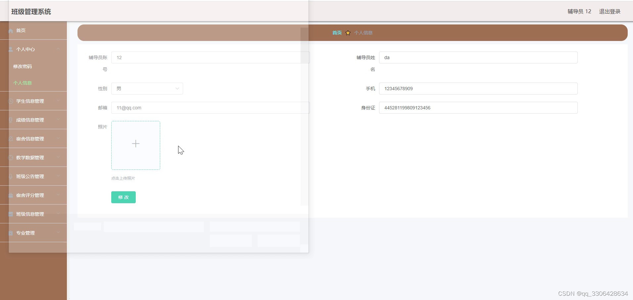Viewport: 633px width, 300px height.
Task: Open 学生信息管理 menu item
Action: [33, 101]
